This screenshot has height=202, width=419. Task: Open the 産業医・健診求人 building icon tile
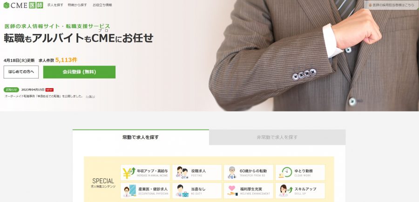click(145, 190)
